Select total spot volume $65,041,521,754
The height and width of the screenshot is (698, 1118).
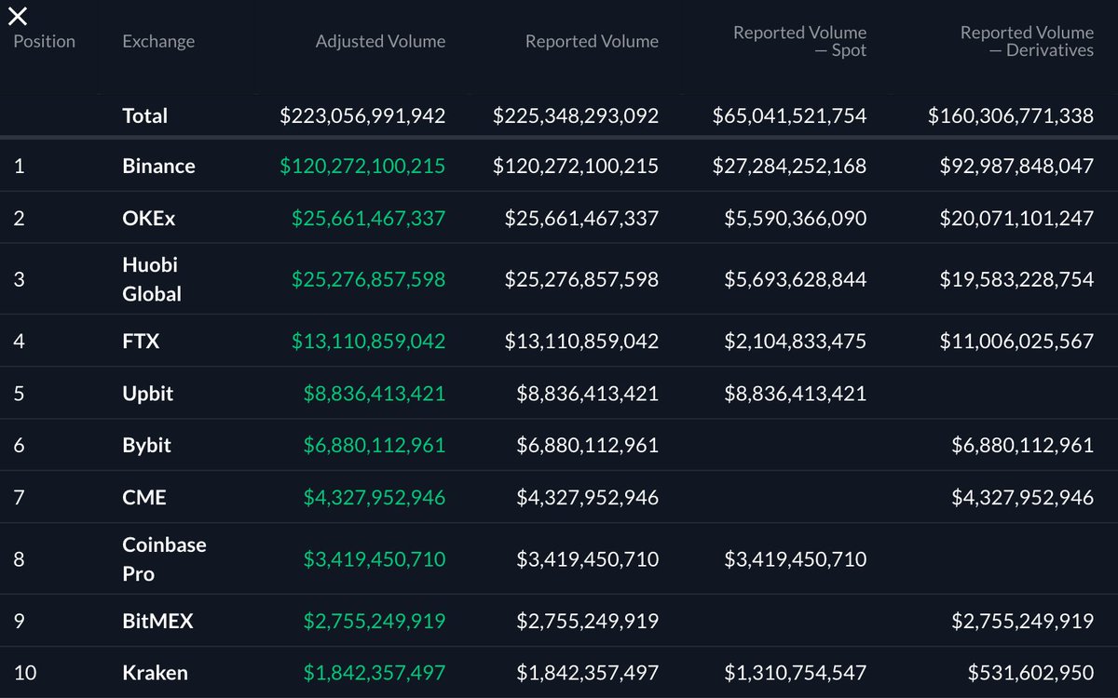pyautogui.click(x=789, y=116)
